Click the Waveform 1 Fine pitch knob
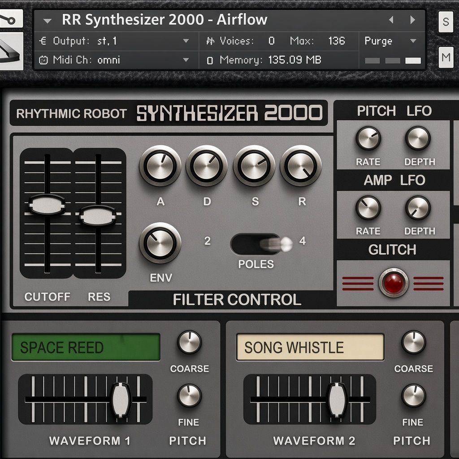This screenshot has width=459, height=459. coord(190,395)
